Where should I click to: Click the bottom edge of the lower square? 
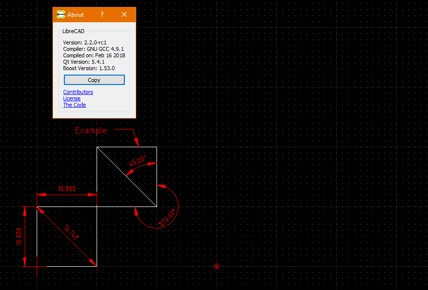69,266
